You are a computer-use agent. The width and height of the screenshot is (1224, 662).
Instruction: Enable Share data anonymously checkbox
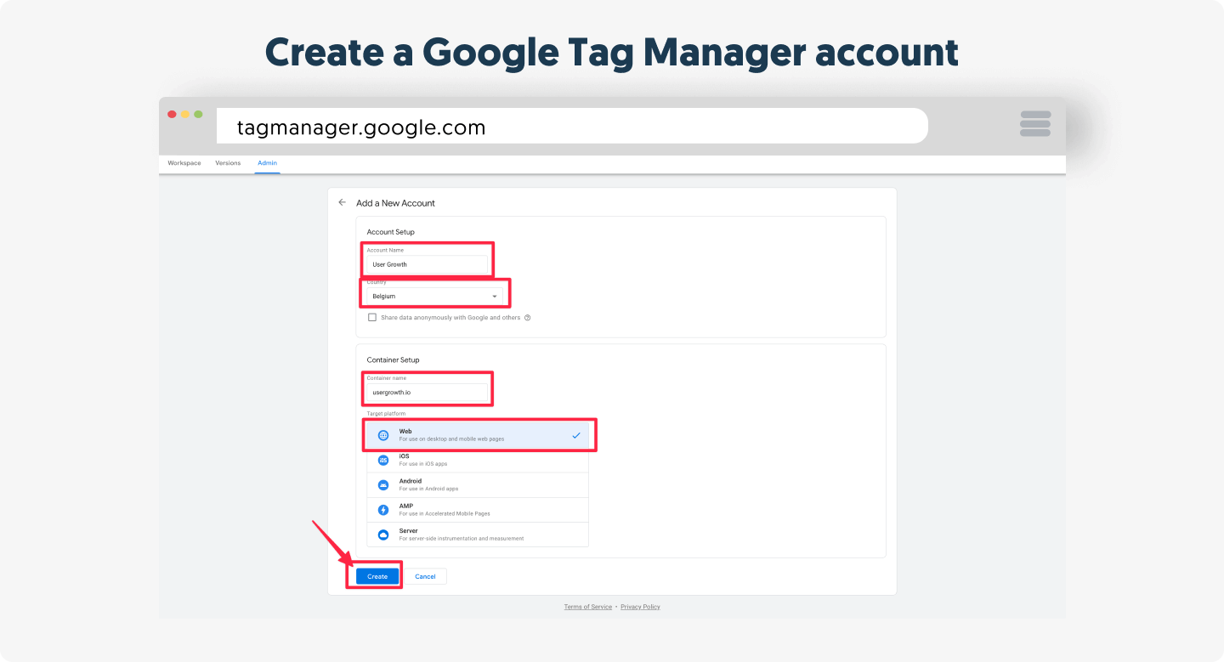click(372, 317)
